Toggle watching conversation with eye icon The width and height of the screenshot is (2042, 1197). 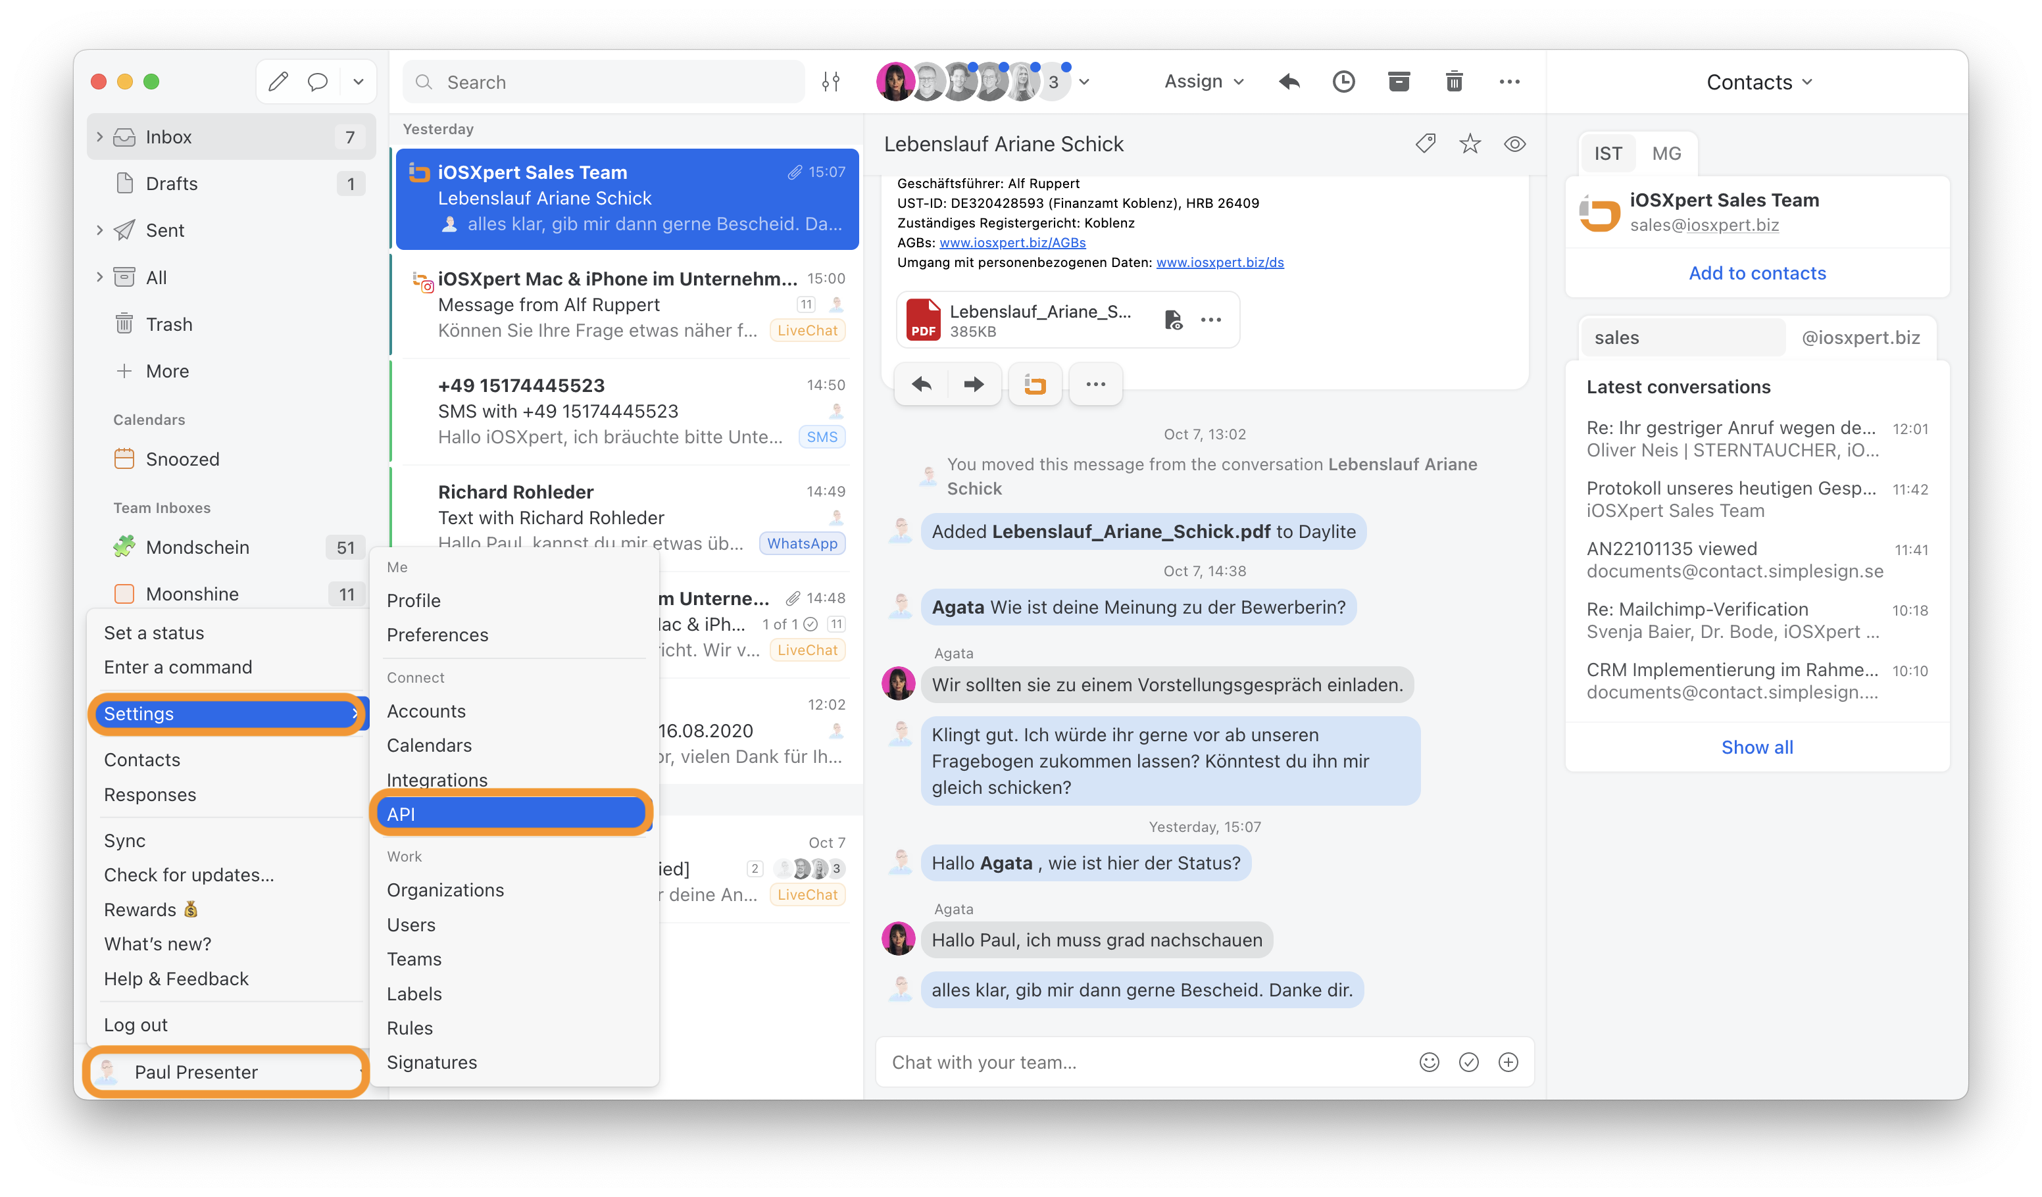[x=1514, y=144]
